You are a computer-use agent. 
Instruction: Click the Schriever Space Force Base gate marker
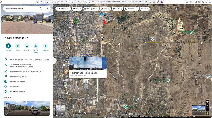tap(208, 76)
